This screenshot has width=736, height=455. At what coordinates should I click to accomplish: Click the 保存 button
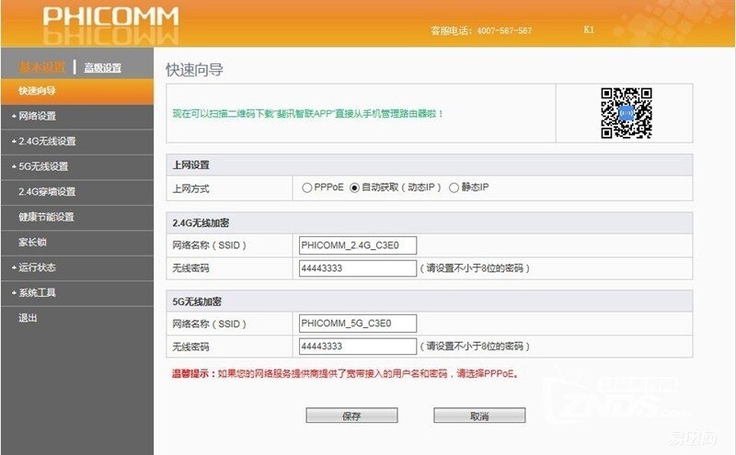(x=351, y=415)
